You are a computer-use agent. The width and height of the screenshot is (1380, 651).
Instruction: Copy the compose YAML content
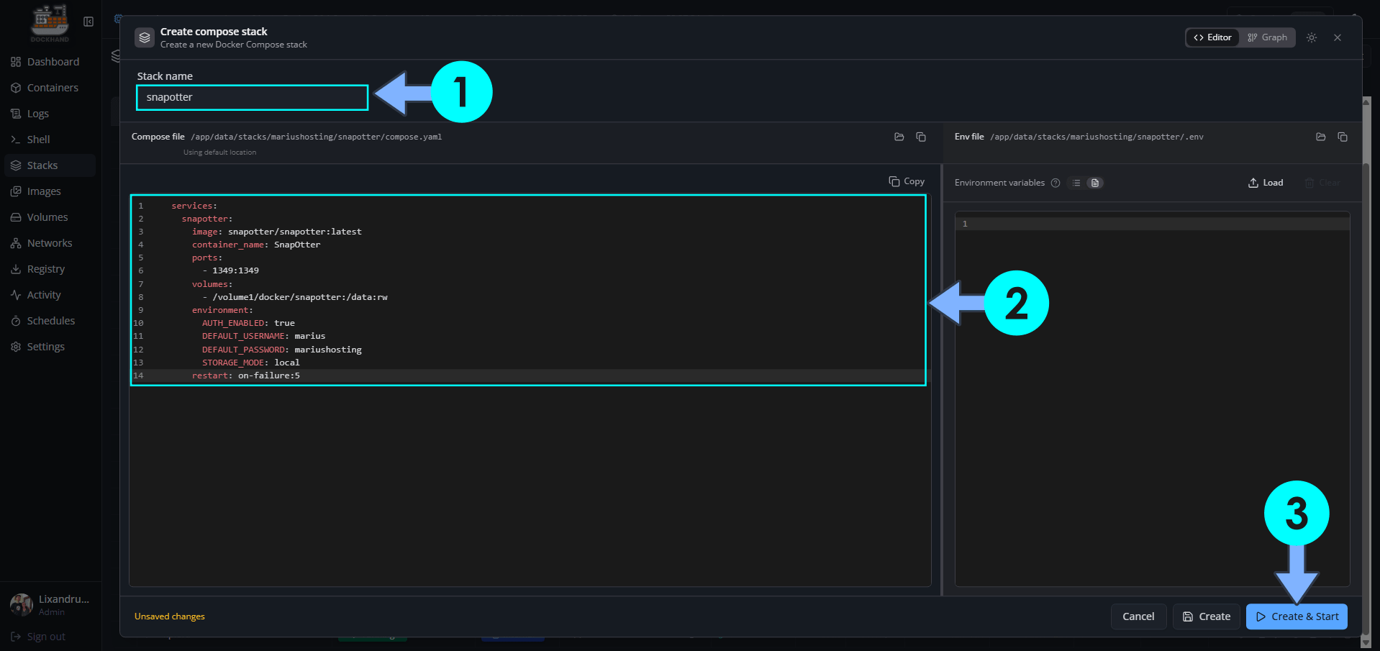(907, 181)
